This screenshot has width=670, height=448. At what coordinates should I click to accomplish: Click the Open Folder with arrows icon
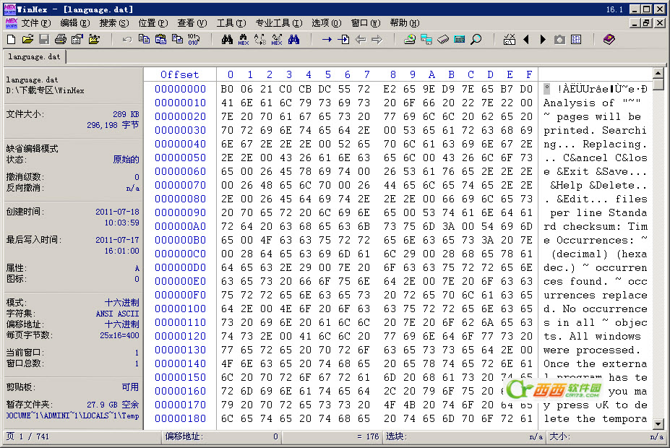tap(94, 40)
